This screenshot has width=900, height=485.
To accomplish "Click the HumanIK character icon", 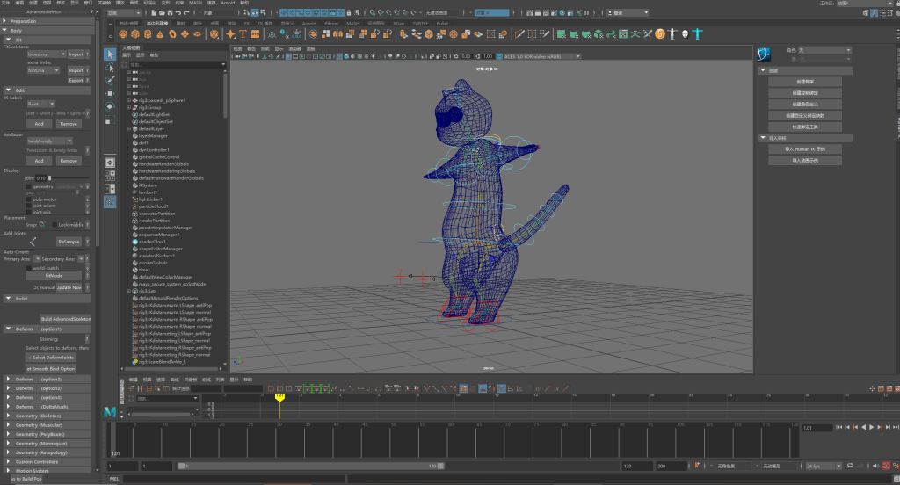I will click(x=698, y=33).
